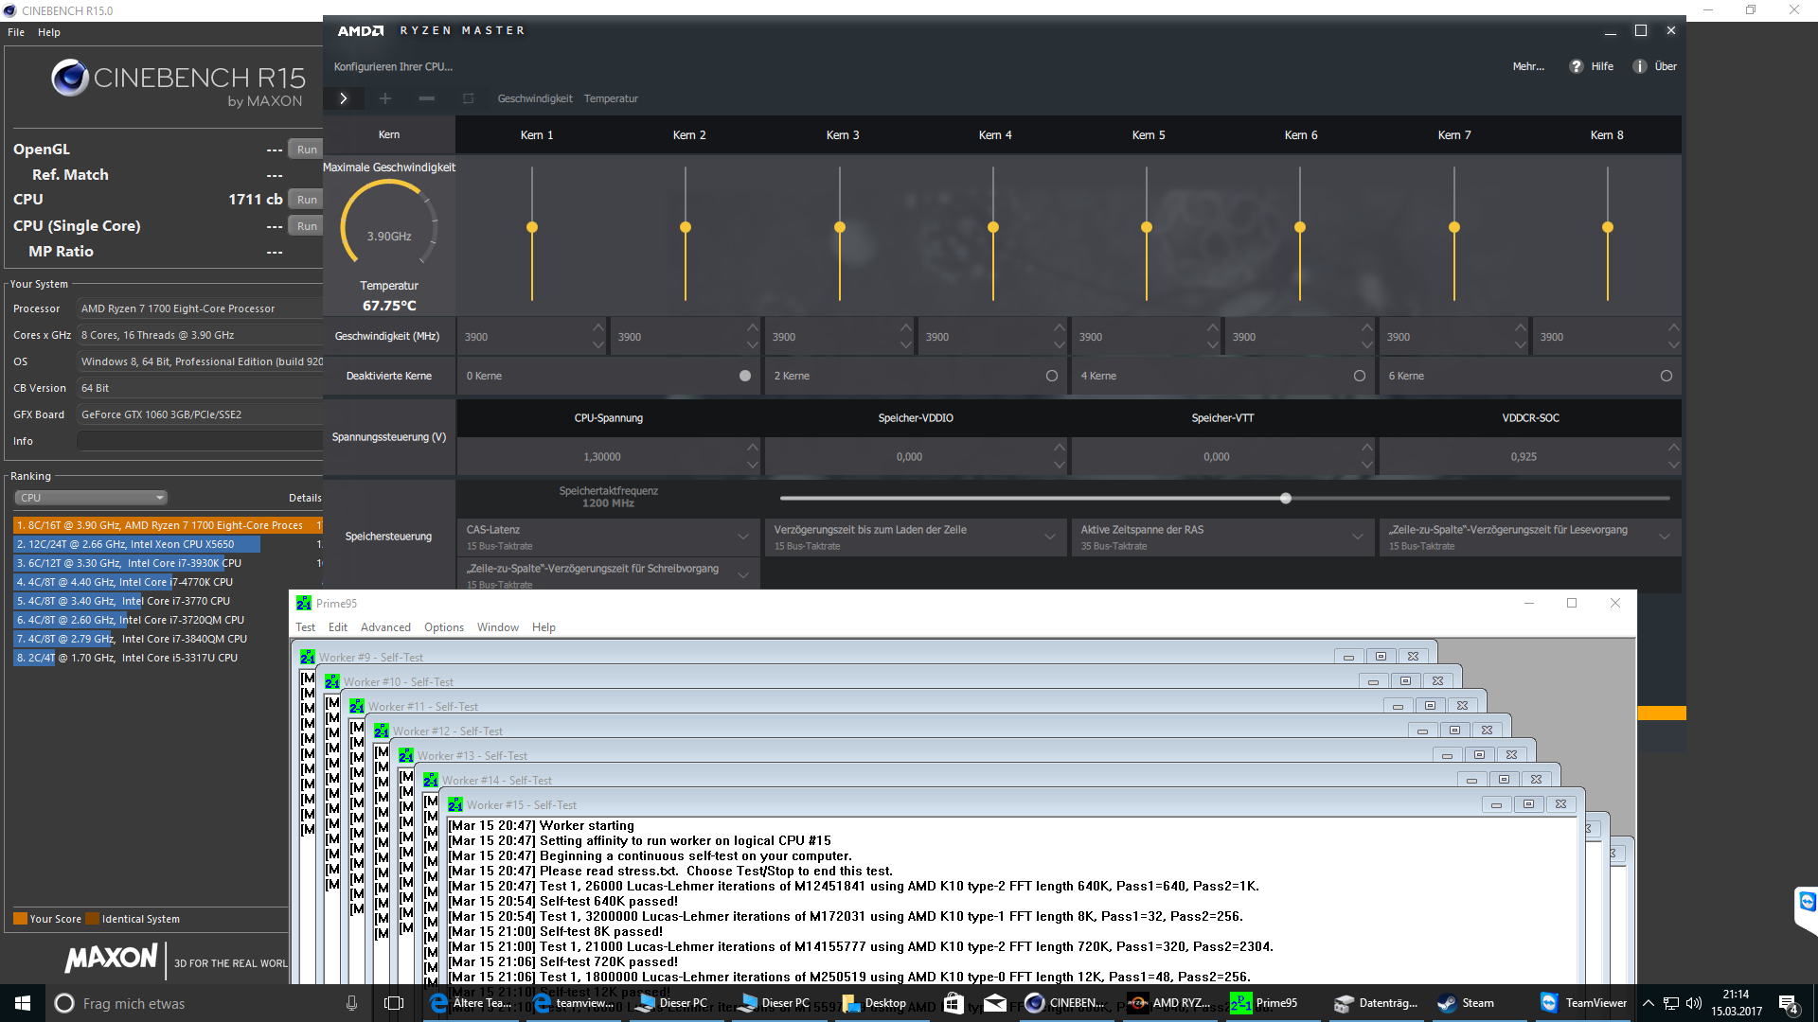The height and width of the screenshot is (1022, 1818).
Task: Open the CAS-Latenz dropdown
Action: [742, 537]
